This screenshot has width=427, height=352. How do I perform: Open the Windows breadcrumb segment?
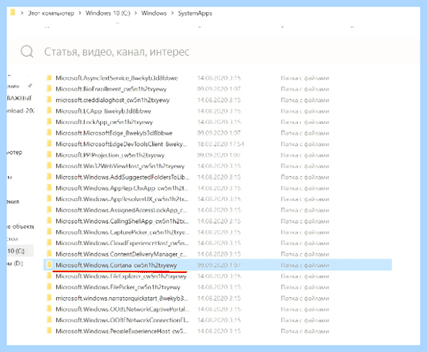[154, 13]
